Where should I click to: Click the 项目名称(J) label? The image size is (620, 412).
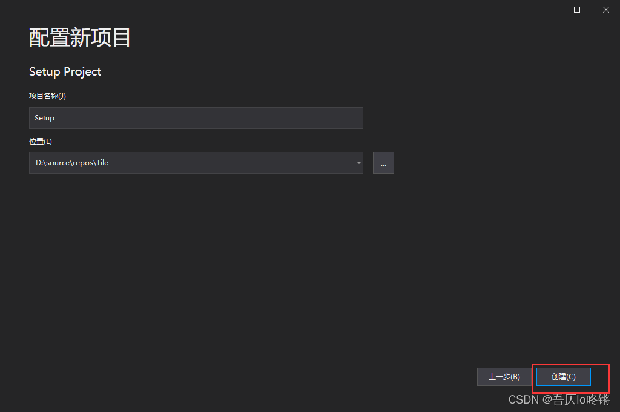coord(47,96)
